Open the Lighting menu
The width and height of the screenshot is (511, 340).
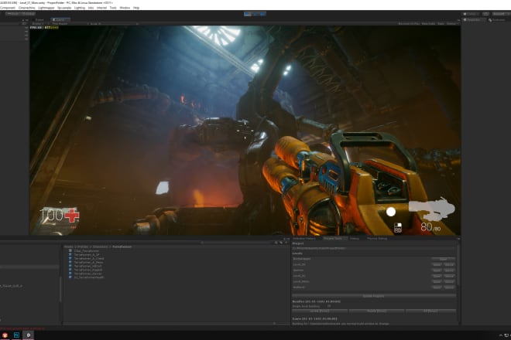80,8
